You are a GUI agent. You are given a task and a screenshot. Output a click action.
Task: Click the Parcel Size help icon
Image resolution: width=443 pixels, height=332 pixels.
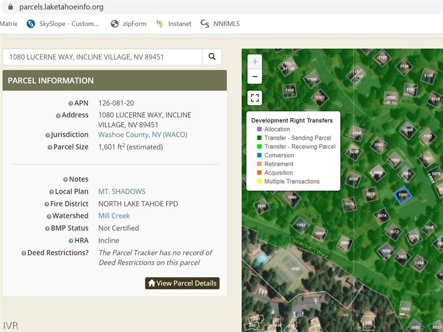pyautogui.click(x=50, y=147)
